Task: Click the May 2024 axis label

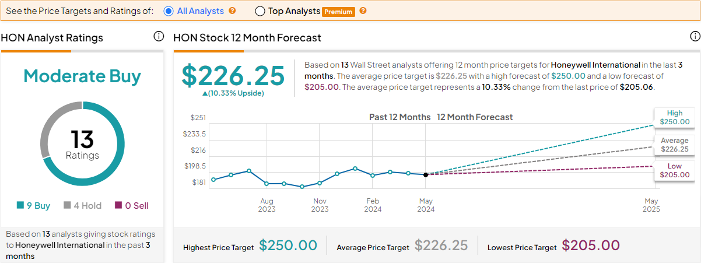Action: 426,205
